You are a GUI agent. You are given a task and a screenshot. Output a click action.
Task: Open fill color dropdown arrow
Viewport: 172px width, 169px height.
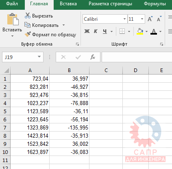[146, 31]
